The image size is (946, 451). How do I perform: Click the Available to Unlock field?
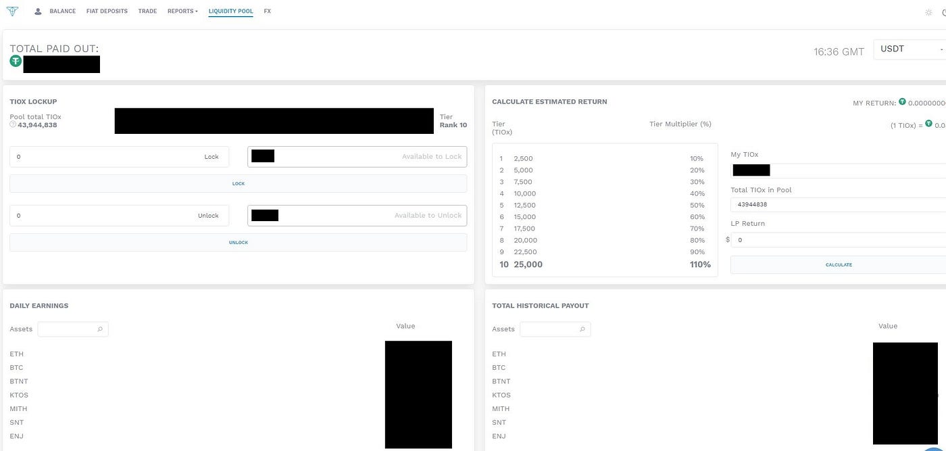357,216
